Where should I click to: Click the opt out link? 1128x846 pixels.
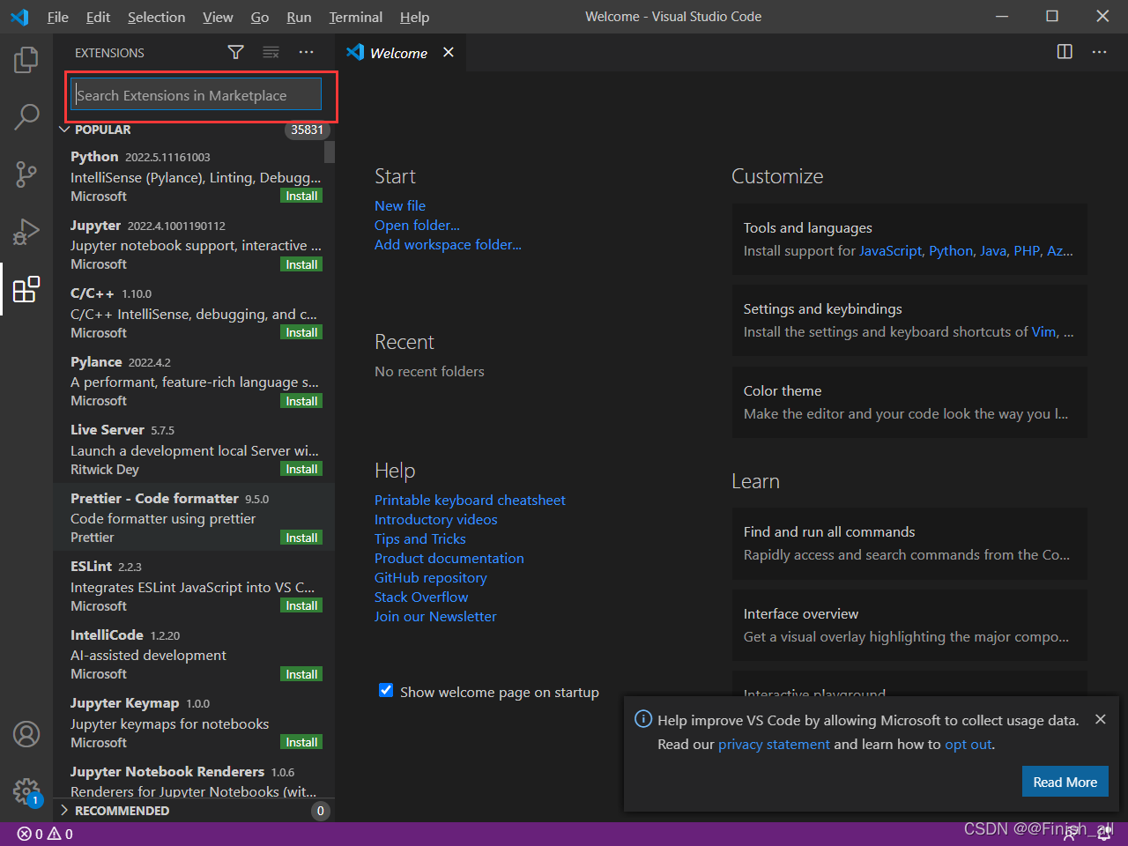pyautogui.click(x=968, y=744)
